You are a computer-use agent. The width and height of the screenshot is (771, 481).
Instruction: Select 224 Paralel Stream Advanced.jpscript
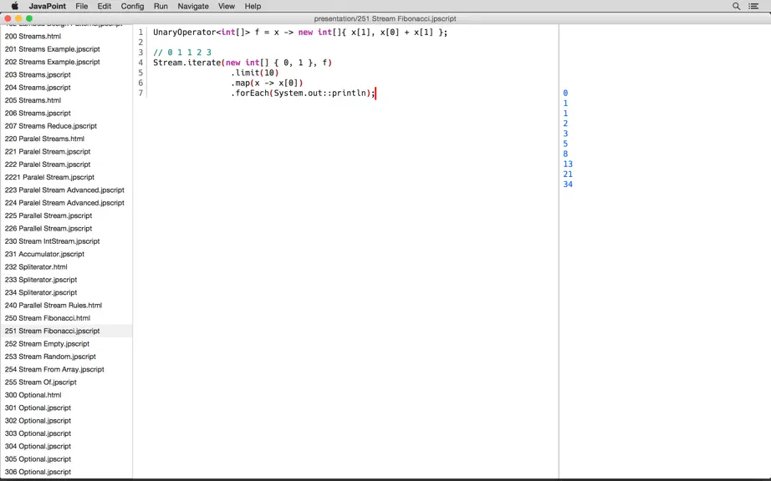pos(66,203)
